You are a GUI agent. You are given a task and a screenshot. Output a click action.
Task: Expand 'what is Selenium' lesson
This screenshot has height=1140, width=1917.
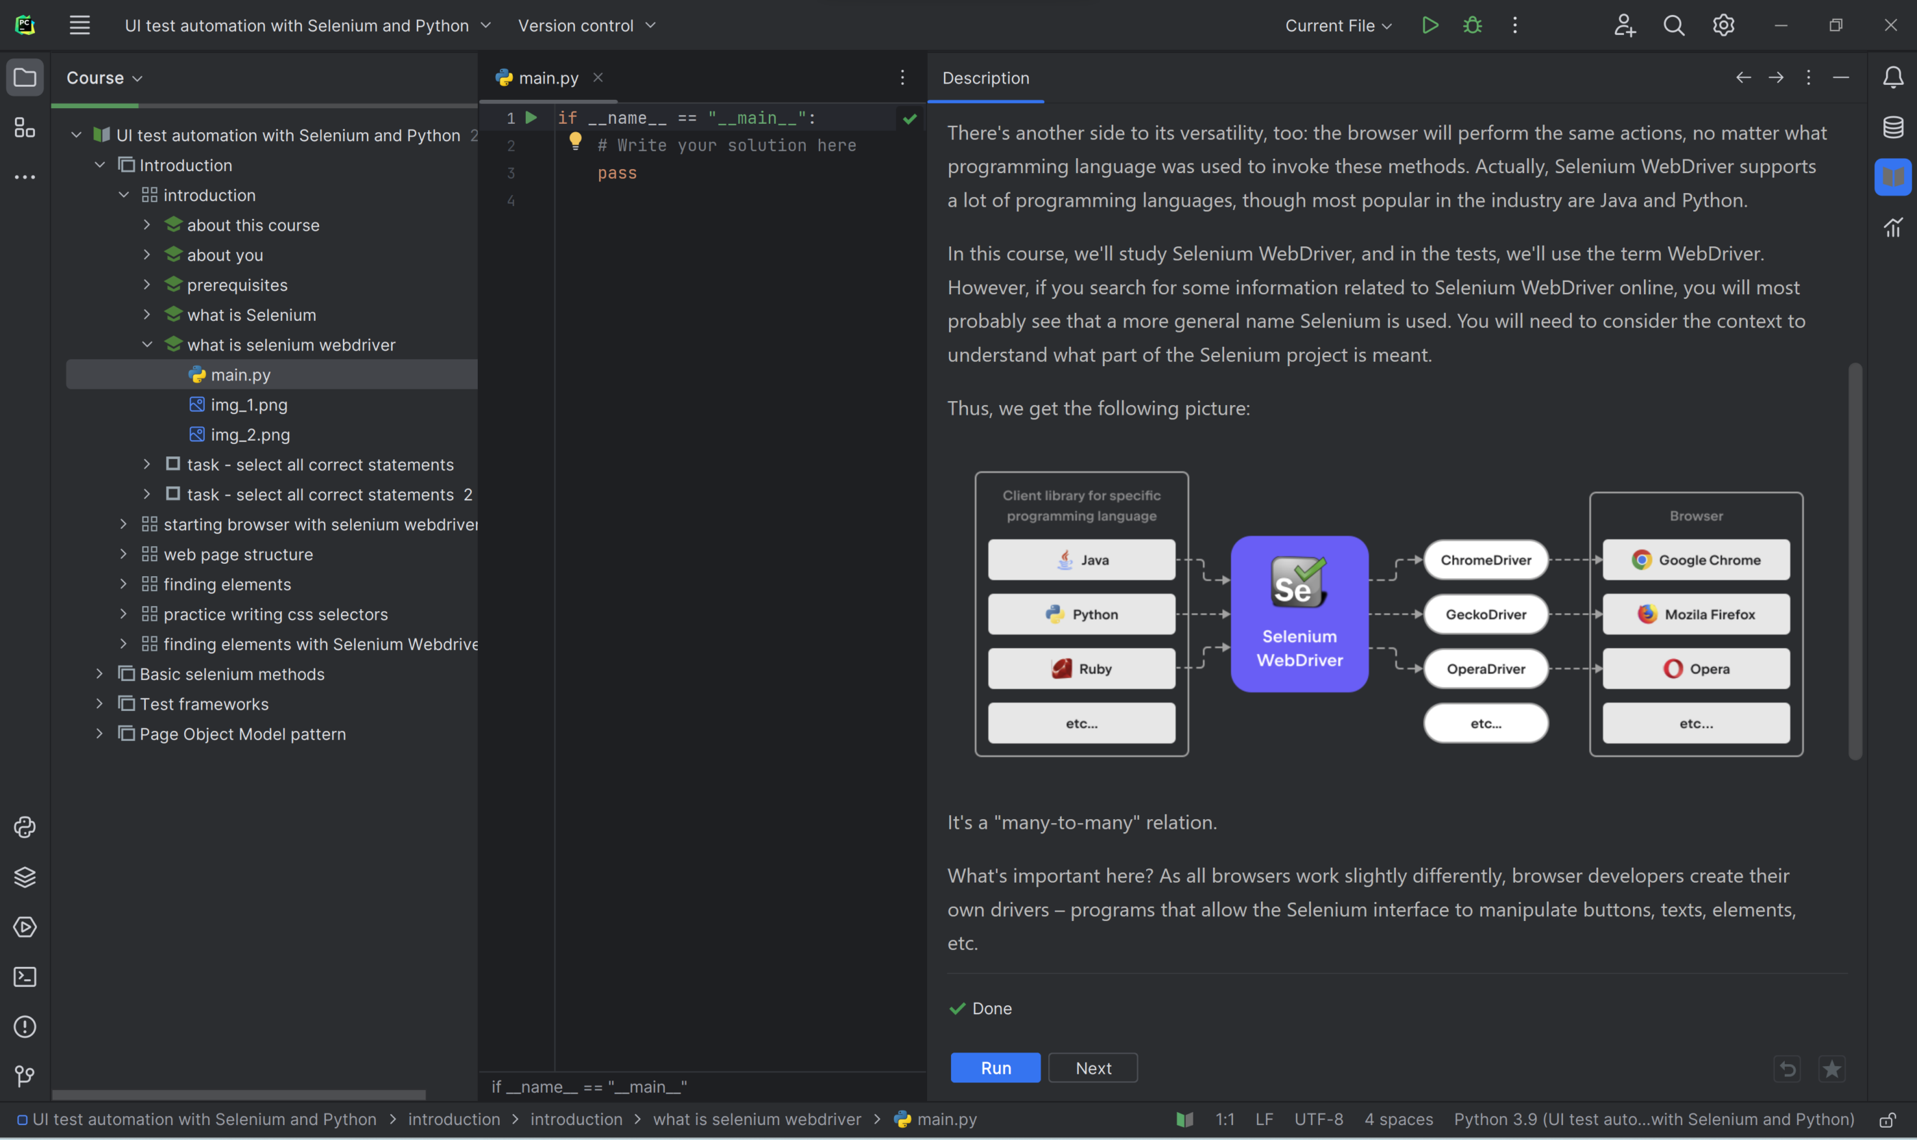[147, 315]
